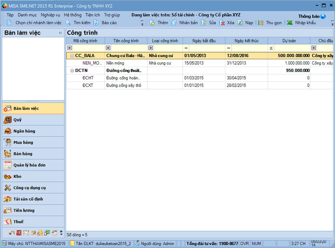
Task: Open filter operator for Chủ đầu tư column
Action: tap(314, 48)
